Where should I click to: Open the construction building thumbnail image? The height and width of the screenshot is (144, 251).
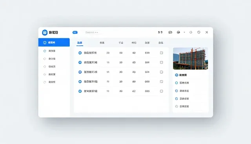191,58
